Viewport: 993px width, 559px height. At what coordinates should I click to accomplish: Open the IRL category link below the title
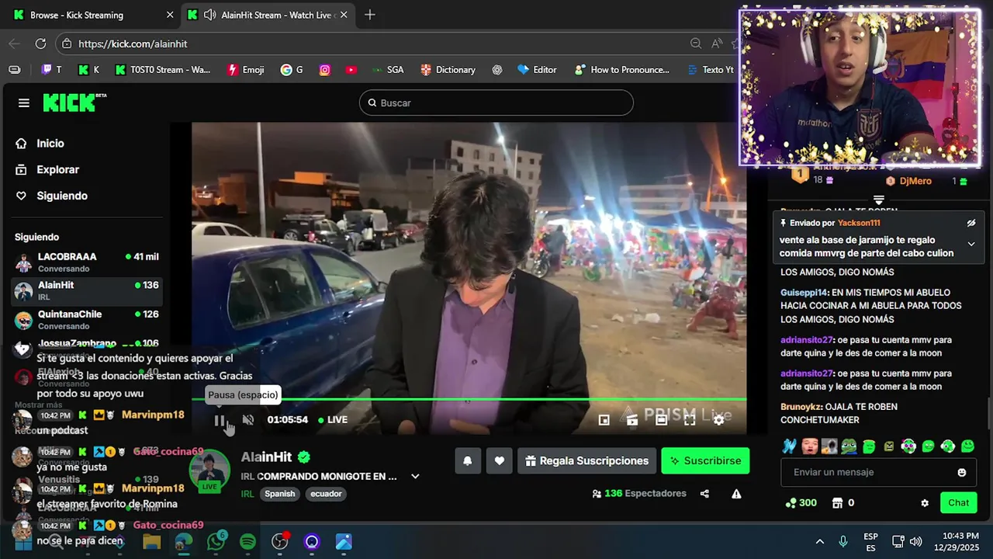(247, 494)
